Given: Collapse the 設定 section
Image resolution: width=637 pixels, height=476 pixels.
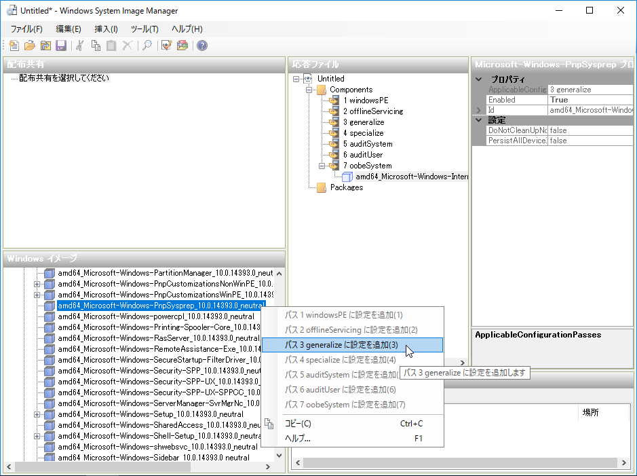Looking at the screenshot, I should [x=479, y=120].
